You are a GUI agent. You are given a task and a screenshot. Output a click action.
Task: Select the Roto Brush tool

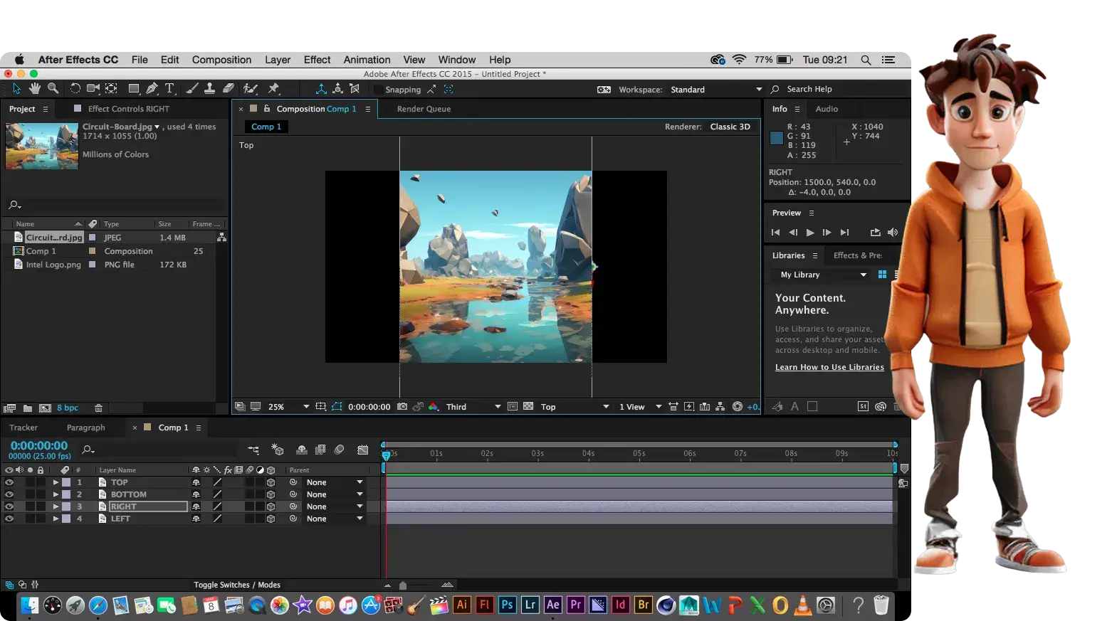(x=250, y=88)
